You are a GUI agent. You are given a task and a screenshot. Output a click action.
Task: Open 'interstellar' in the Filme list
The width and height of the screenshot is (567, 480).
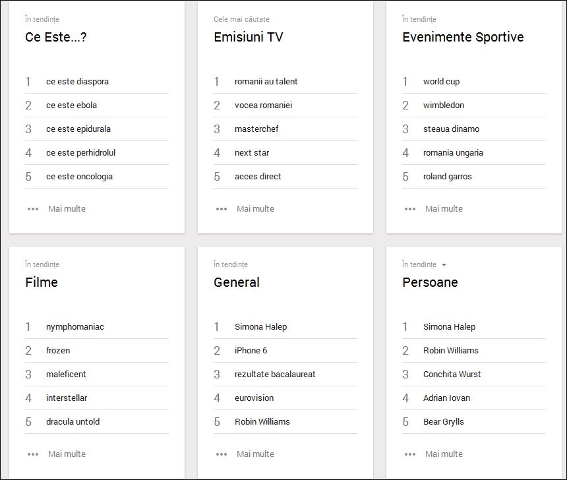pyautogui.click(x=67, y=398)
